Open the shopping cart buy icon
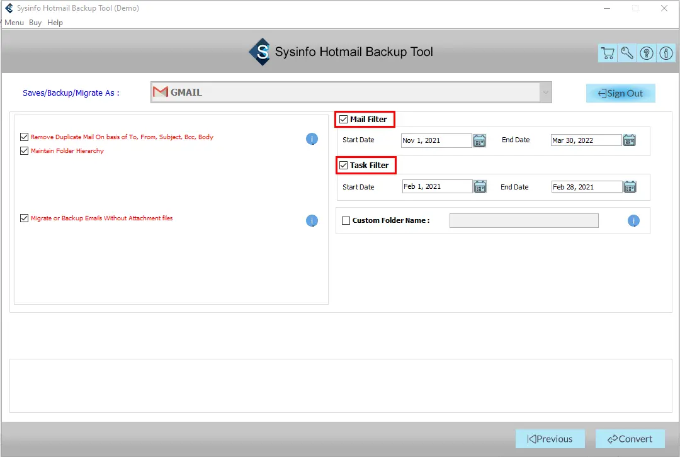Screen dimensions: 680x457 pyautogui.click(x=608, y=54)
